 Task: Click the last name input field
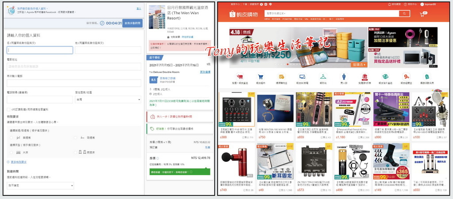(108, 50)
